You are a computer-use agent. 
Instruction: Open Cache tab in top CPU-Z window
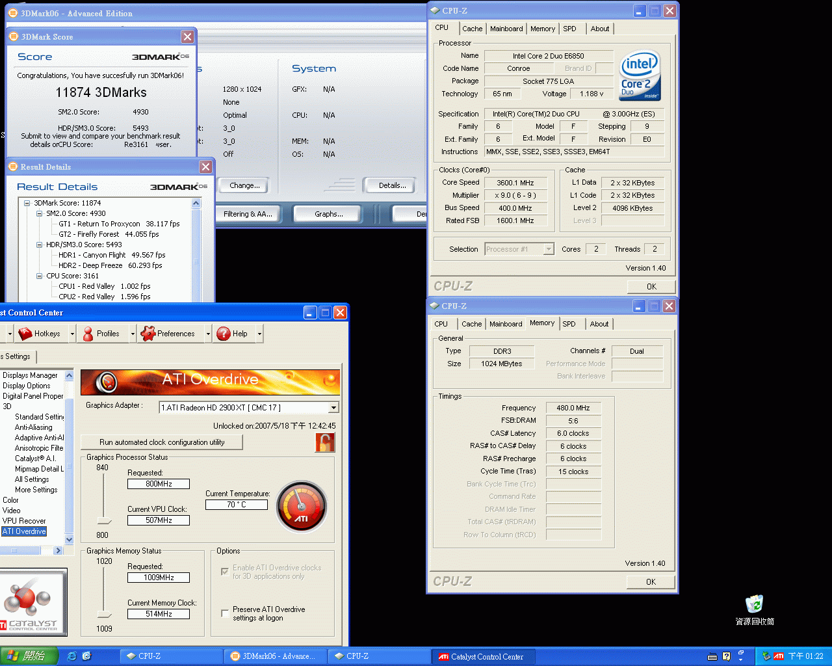pyautogui.click(x=472, y=29)
